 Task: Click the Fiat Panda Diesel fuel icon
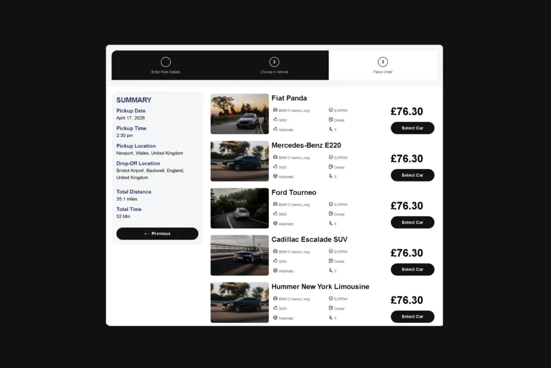331,120
